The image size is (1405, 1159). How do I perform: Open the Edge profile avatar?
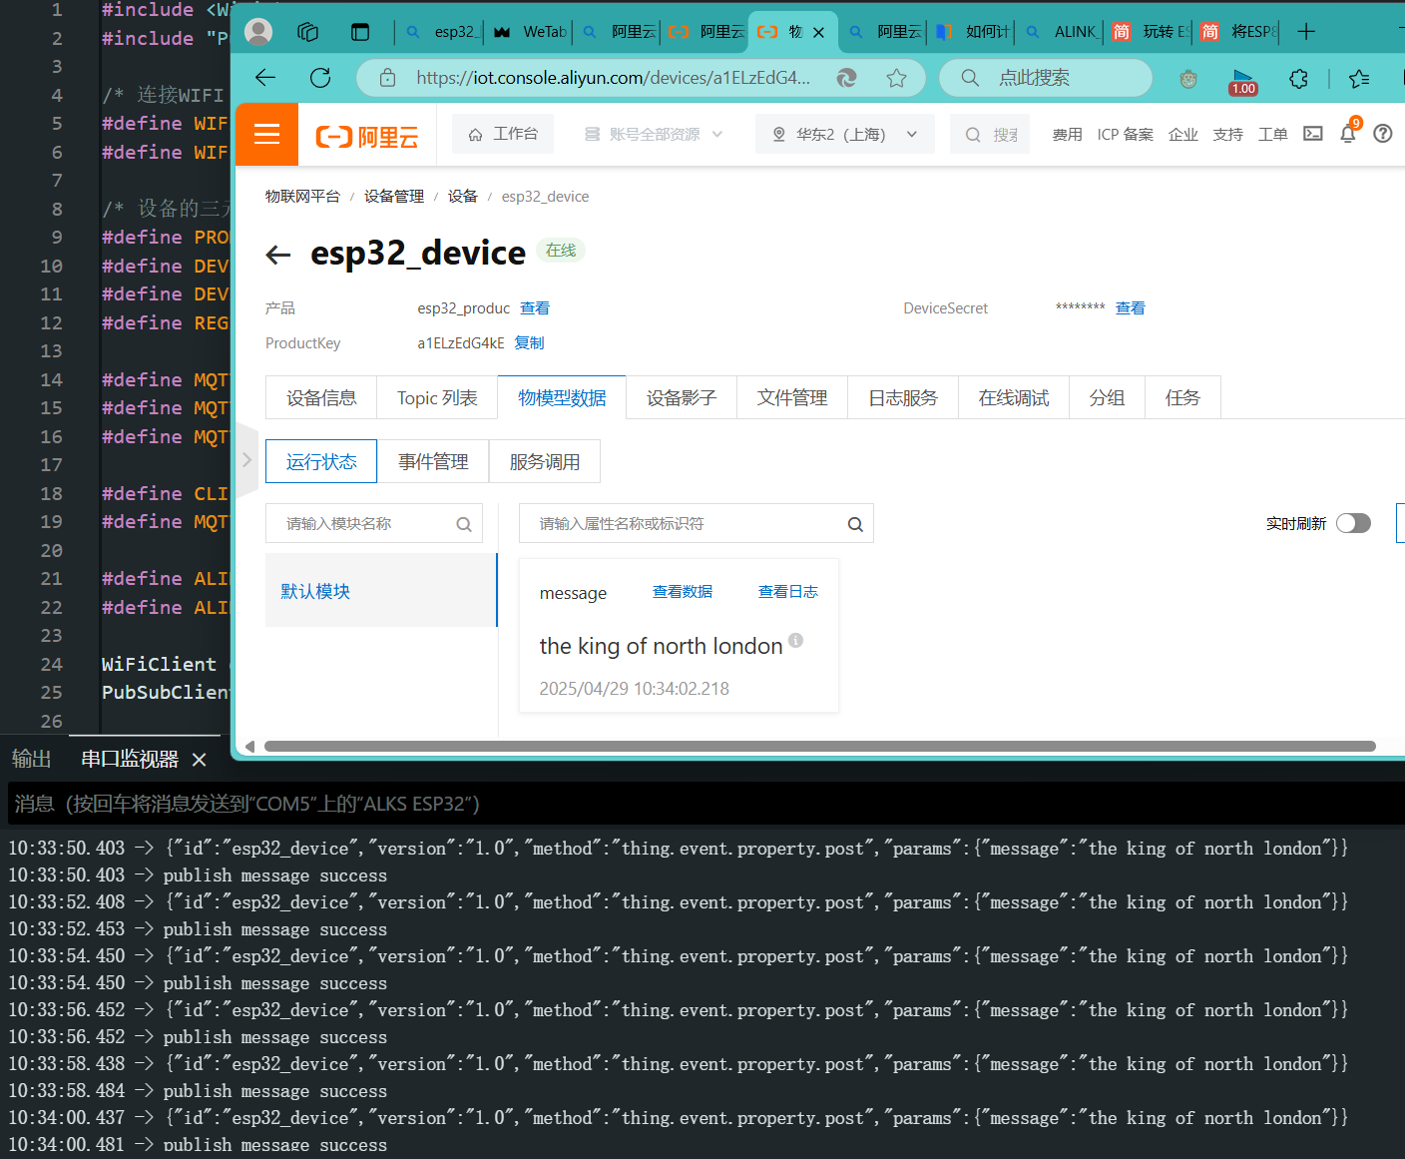pyautogui.click(x=258, y=32)
